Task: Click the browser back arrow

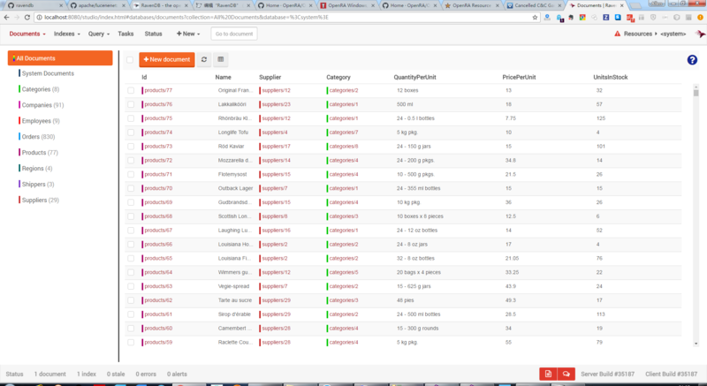Action: pyautogui.click(x=7, y=18)
